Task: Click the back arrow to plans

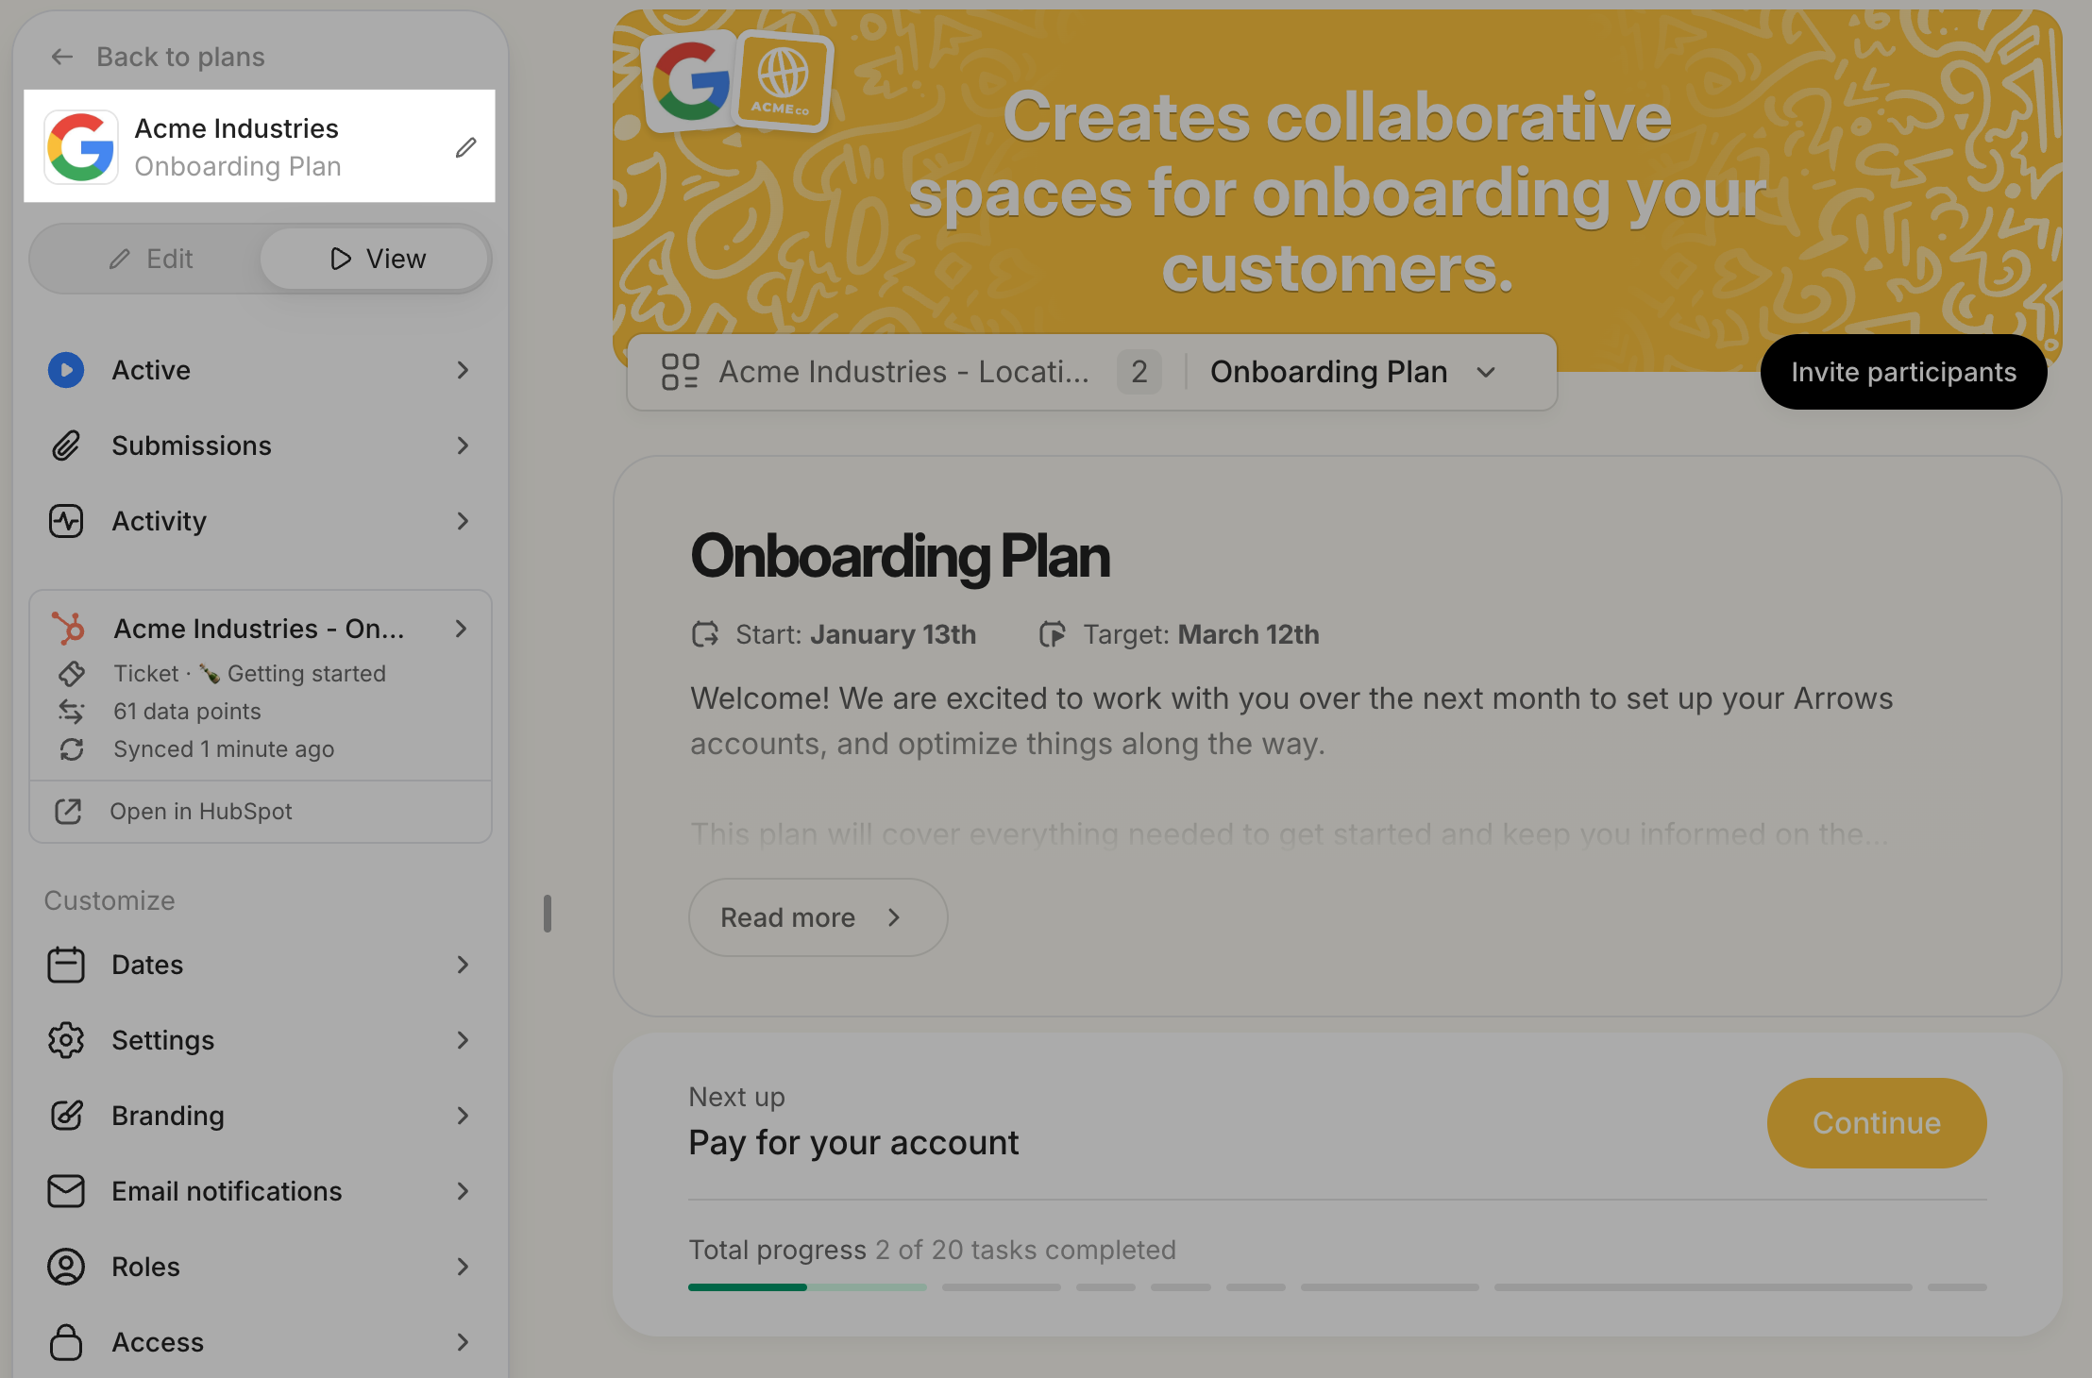Action: click(x=62, y=58)
